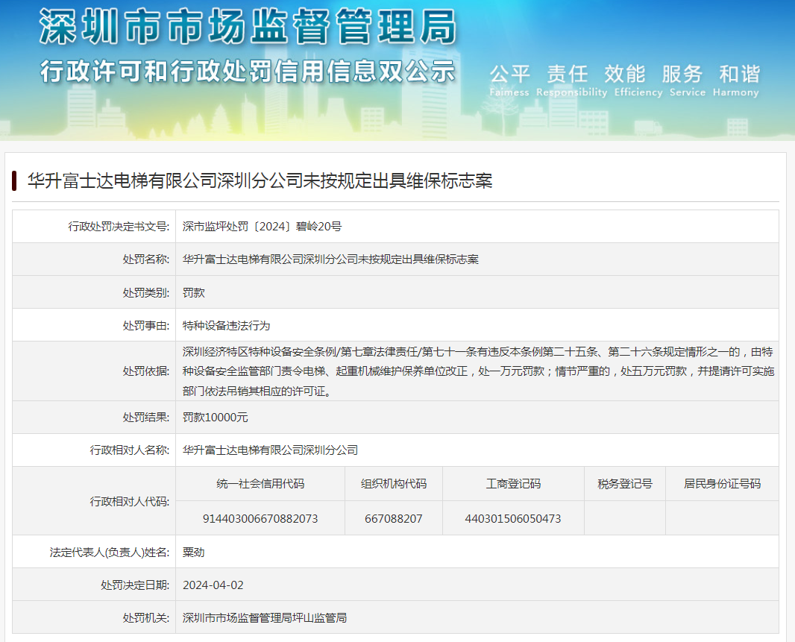Click the 统一社会信用代码 column header

260,484
